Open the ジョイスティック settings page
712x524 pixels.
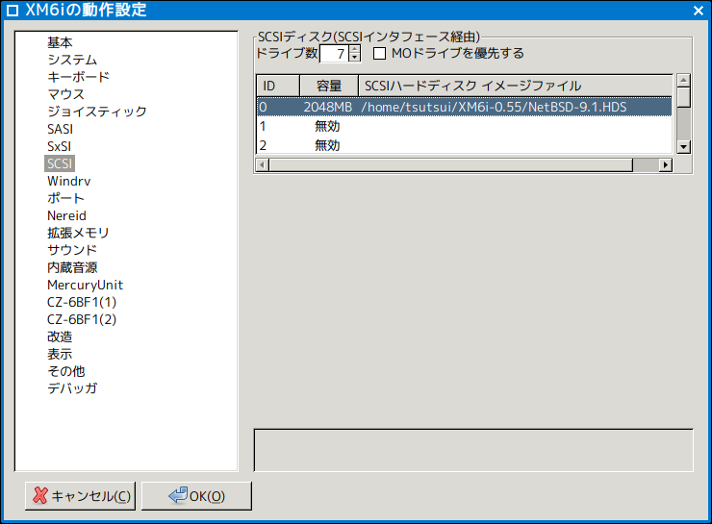[97, 112]
